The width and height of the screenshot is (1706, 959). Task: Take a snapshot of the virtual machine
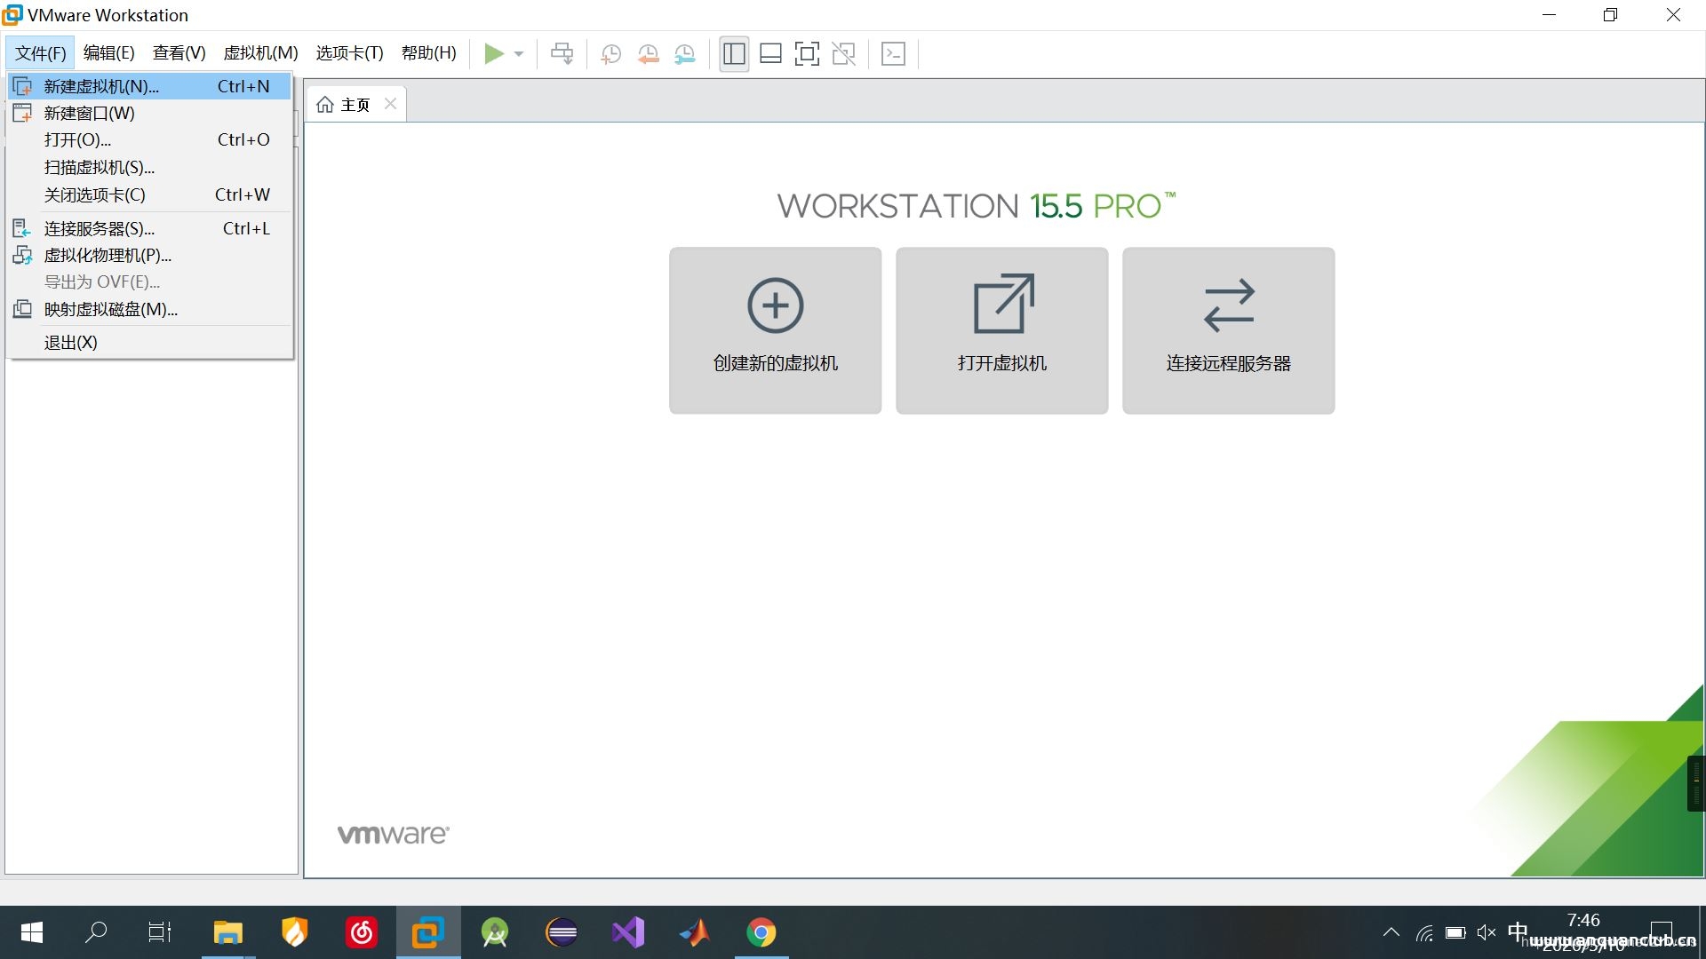610,53
